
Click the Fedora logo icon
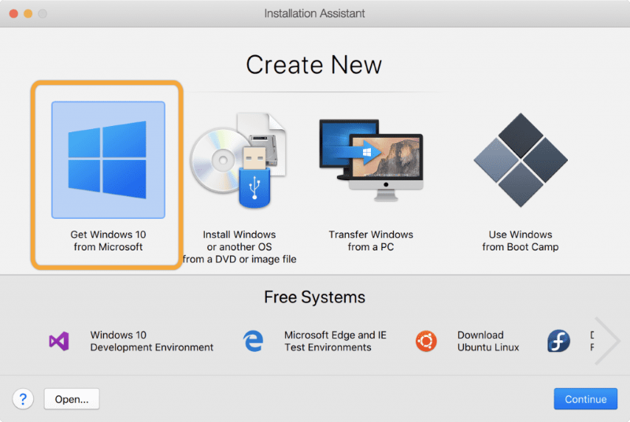pos(558,341)
